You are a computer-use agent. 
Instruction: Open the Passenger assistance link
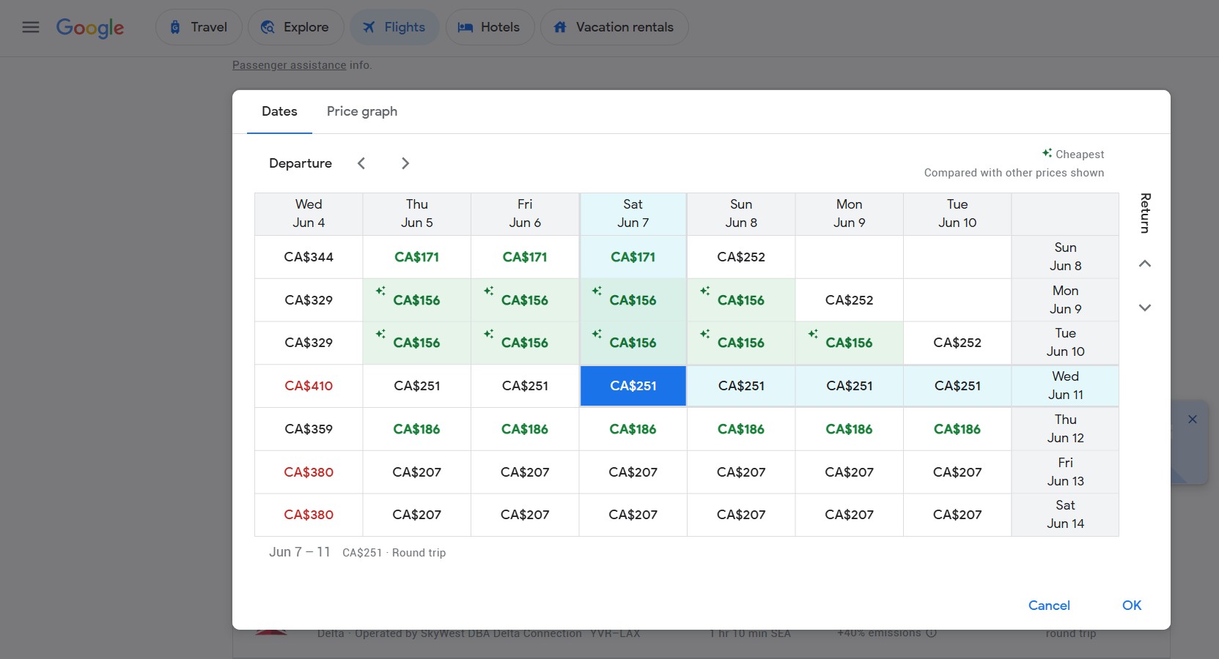[x=289, y=64]
